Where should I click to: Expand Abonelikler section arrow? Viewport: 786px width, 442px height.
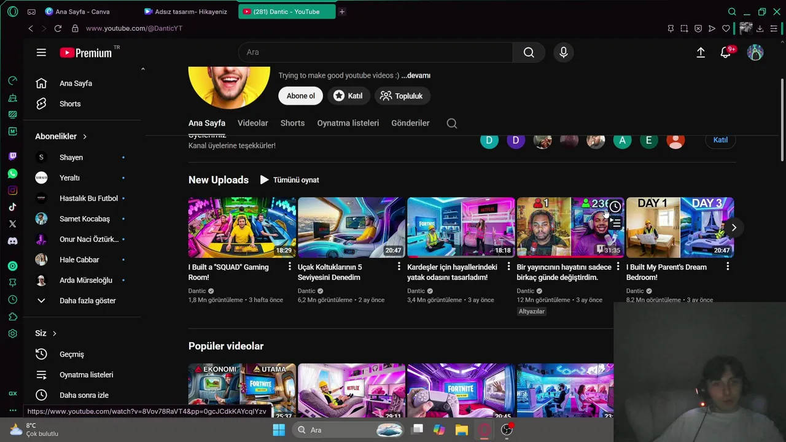tap(85, 136)
